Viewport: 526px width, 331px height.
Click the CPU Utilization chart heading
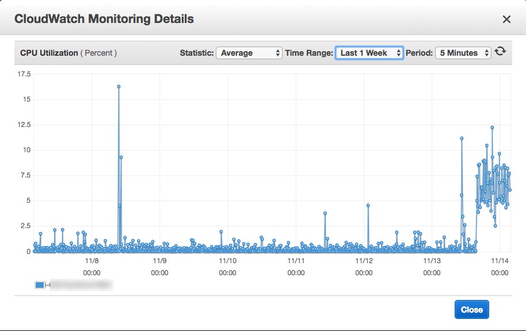[x=49, y=53]
